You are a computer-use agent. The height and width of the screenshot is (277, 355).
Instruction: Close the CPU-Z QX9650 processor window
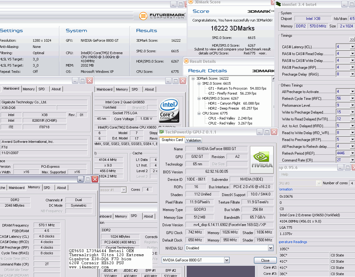(x=183, y=81)
